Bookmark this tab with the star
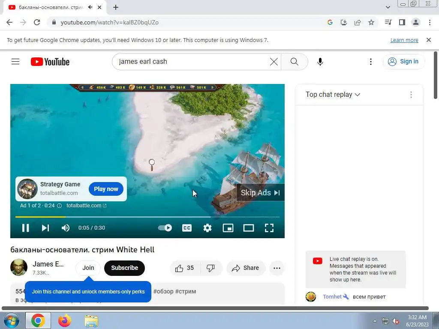The height and width of the screenshot is (329, 439). pos(371,22)
